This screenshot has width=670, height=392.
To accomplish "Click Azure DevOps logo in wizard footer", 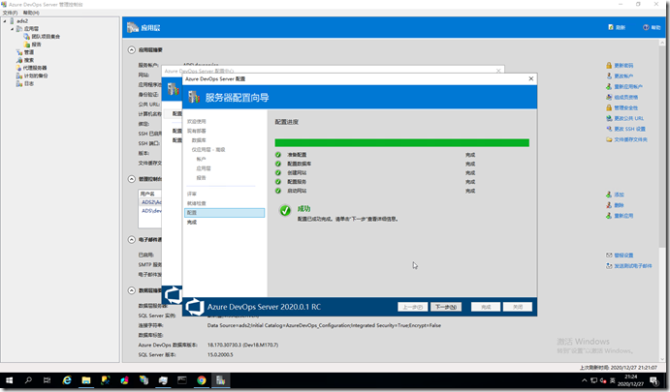I will (x=195, y=307).
